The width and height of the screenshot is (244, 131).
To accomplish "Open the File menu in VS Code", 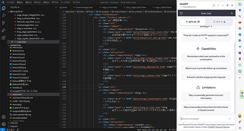I will tap(10, 3).
